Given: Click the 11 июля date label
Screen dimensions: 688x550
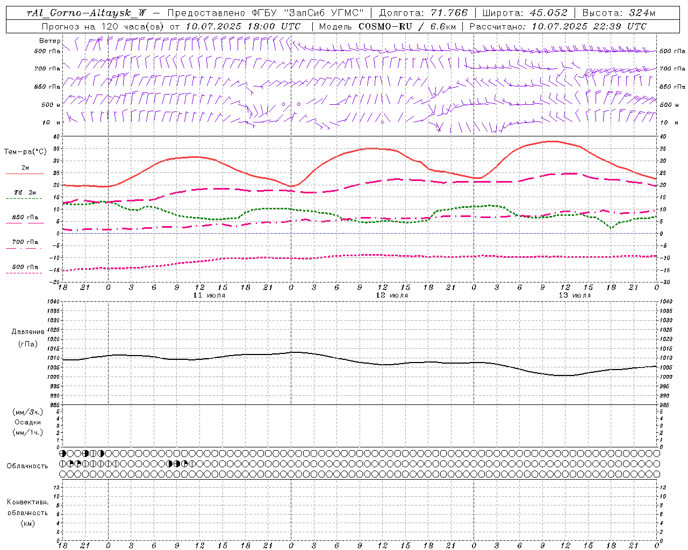Looking at the screenshot, I should [x=209, y=295].
